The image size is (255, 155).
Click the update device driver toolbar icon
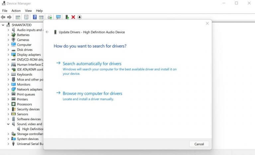(x=67, y=17)
